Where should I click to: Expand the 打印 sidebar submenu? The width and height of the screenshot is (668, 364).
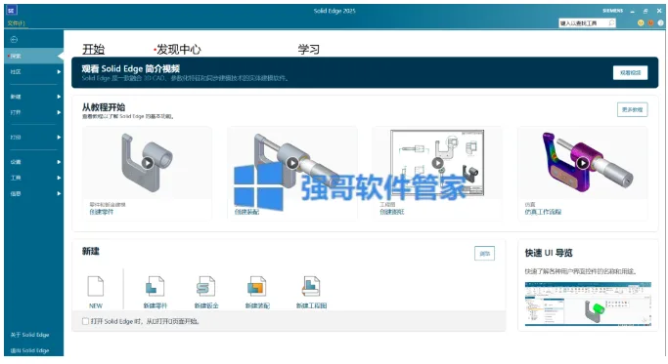coord(59,137)
